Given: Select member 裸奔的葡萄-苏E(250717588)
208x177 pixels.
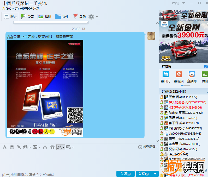Looking at the screenshot, I should [x=183, y=102].
